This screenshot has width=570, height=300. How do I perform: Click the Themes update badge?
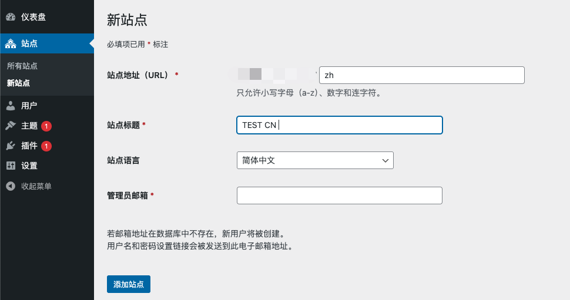click(x=46, y=126)
